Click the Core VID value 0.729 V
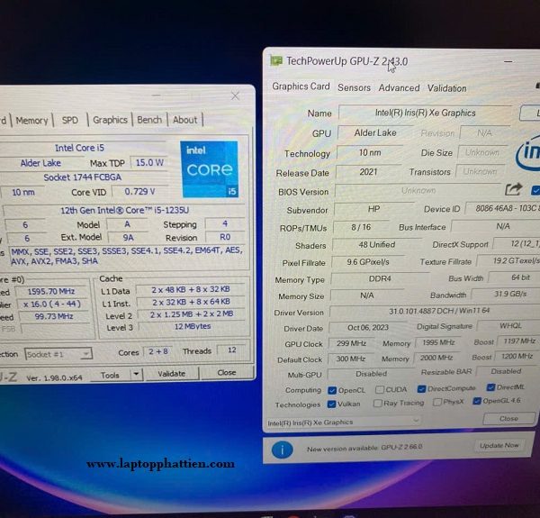 point(139,192)
